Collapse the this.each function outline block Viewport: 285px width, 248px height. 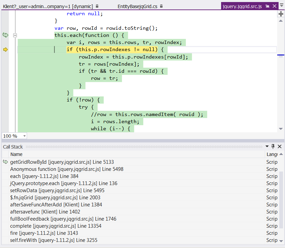click(15, 35)
